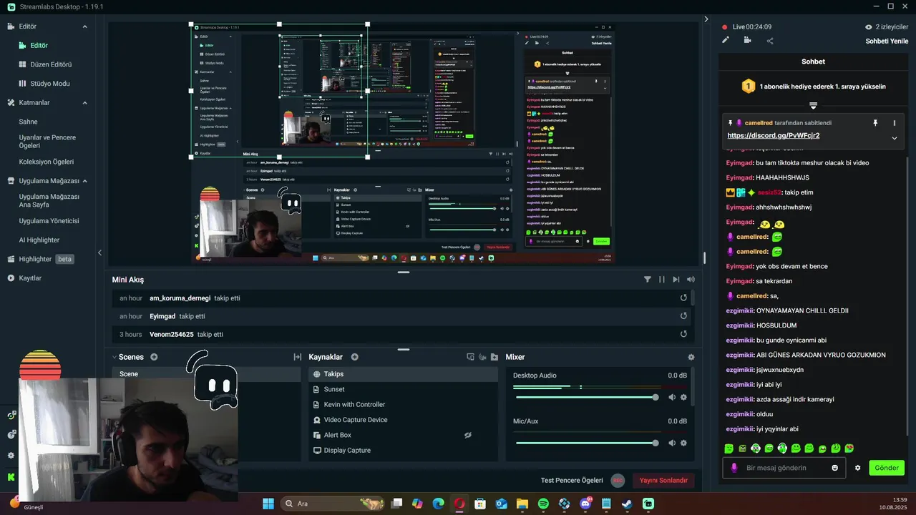This screenshot has height=515, width=916.
Task: Open chat settings gear
Action: pyautogui.click(x=857, y=468)
